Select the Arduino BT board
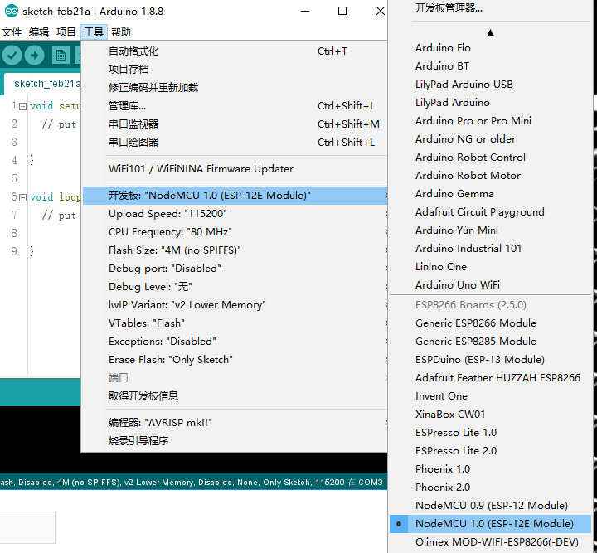 point(490,66)
